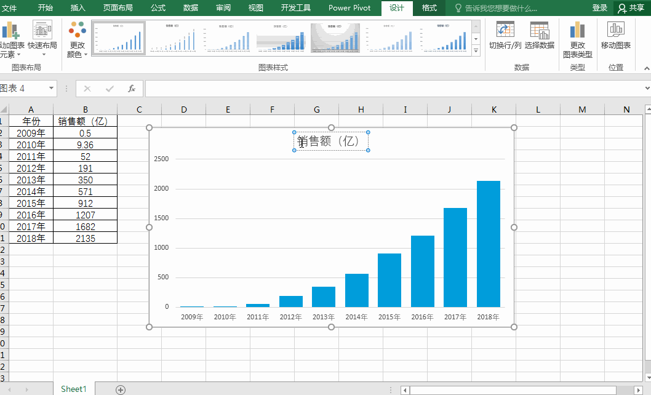Click the Add new sheet plus button

(x=121, y=389)
